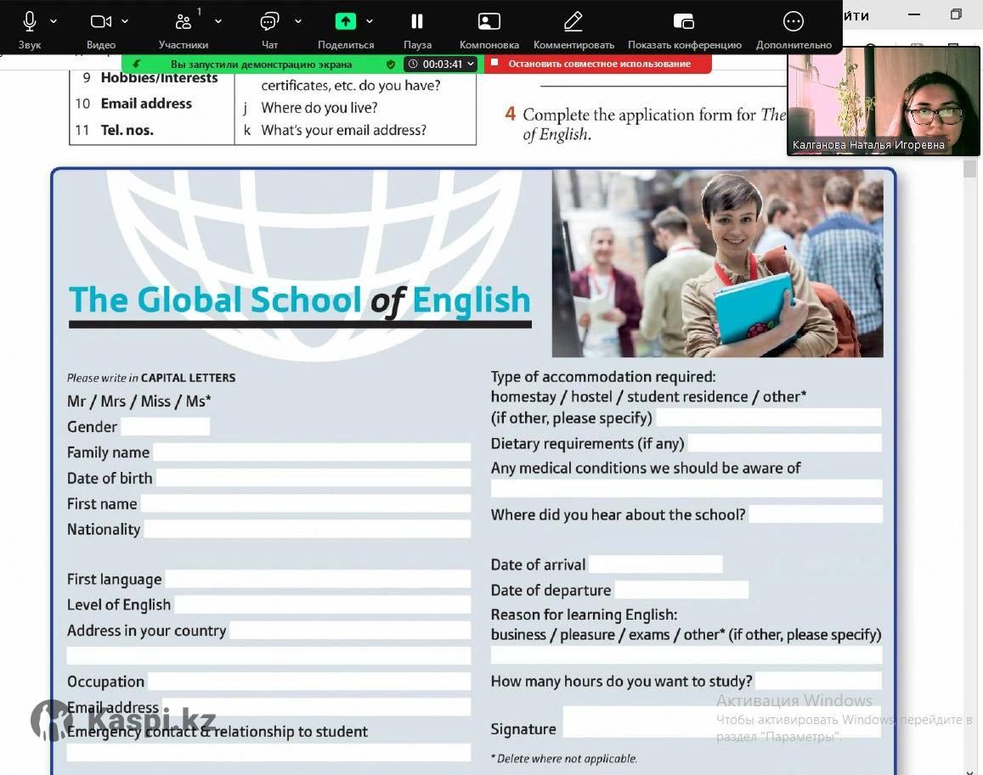The height and width of the screenshot is (775, 983).
Task: Open the Layout (Компоновка) options
Action: point(489,22)
